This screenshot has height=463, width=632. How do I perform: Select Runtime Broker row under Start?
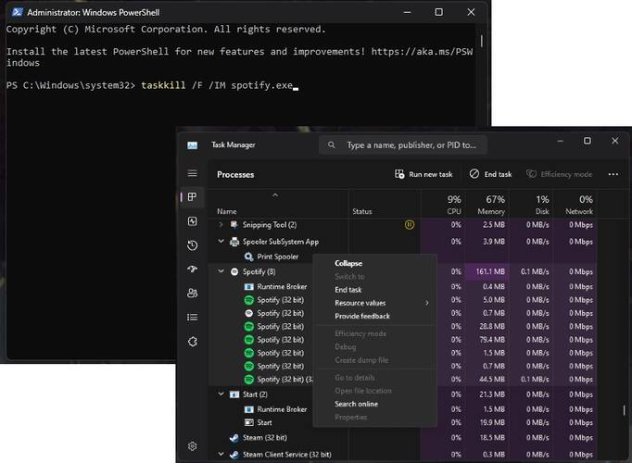click(402, 409)
